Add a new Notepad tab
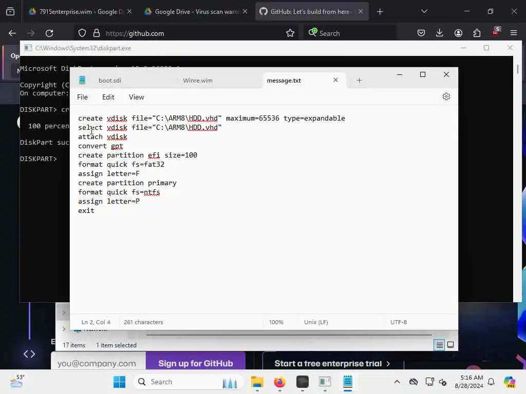 click(359, 81)
